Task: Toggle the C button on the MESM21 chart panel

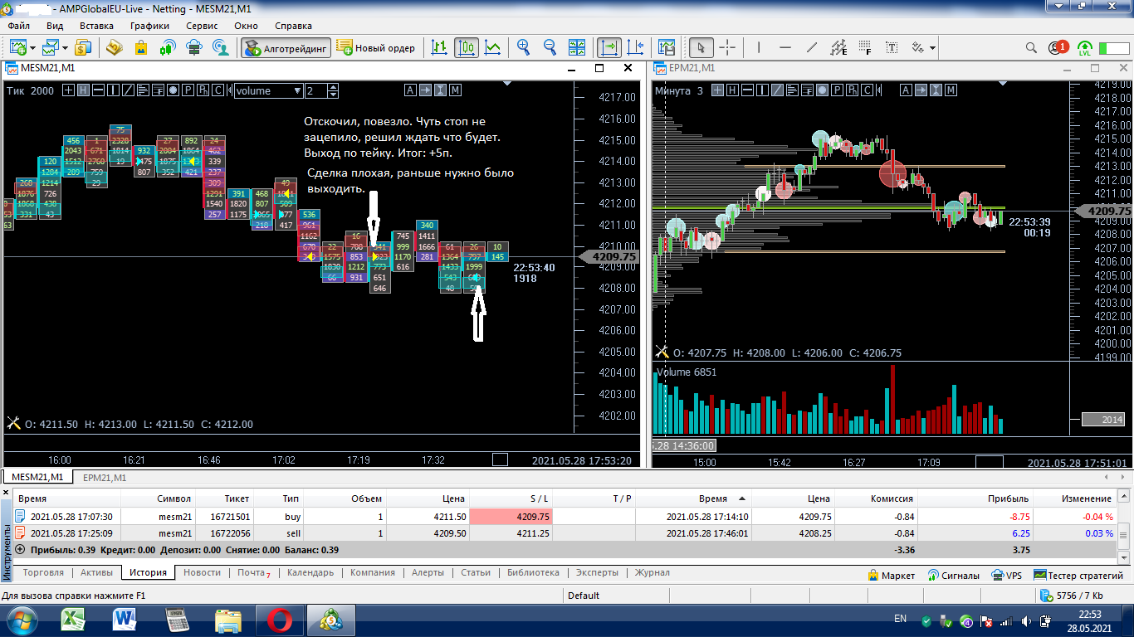Action: 218,90
